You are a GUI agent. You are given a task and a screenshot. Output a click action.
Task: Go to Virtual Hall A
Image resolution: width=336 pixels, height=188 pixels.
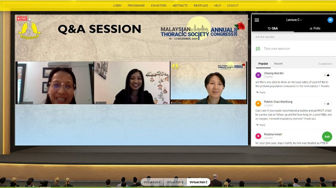[152, 182]
